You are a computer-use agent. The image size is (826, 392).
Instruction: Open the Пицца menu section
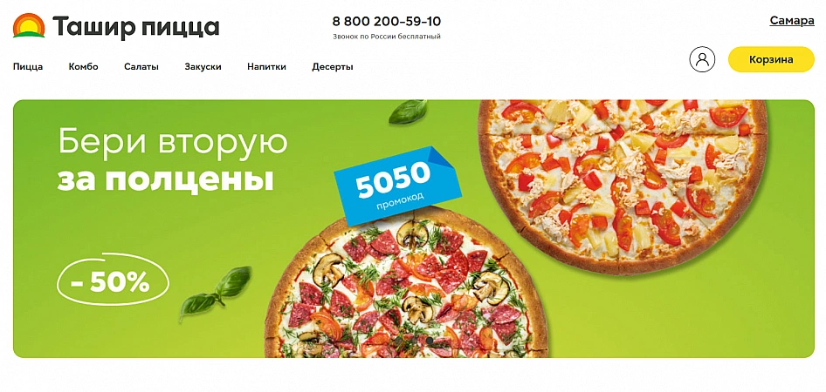(x=28, y=67)
